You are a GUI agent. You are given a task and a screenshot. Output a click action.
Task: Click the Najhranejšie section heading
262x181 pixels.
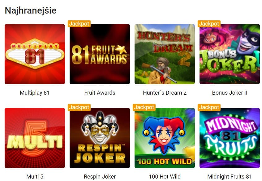[31, 10]
